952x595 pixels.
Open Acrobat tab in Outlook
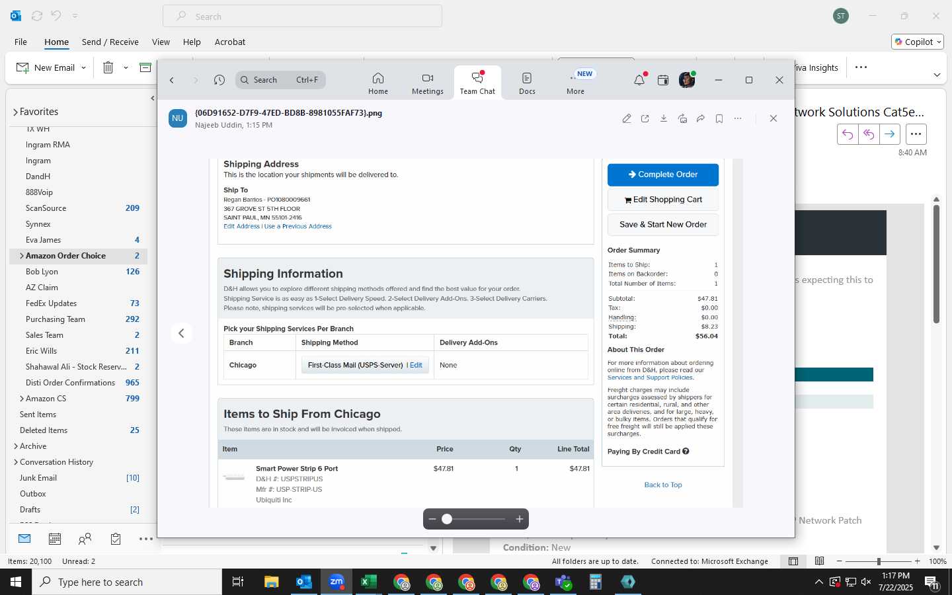coord(230,42)
